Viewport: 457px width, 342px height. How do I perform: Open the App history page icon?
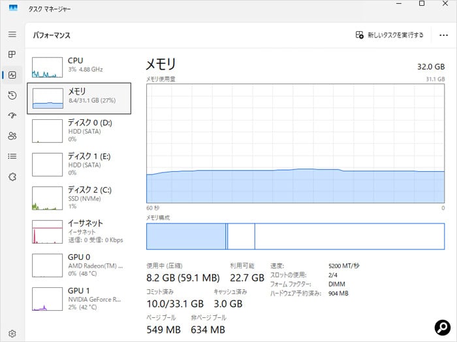(x=12, y=96)
